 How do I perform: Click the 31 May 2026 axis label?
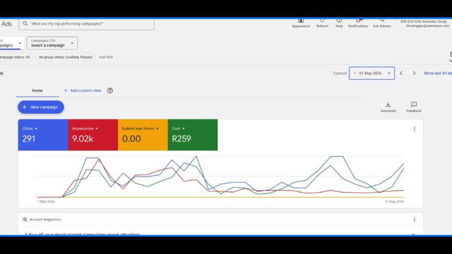394,202
